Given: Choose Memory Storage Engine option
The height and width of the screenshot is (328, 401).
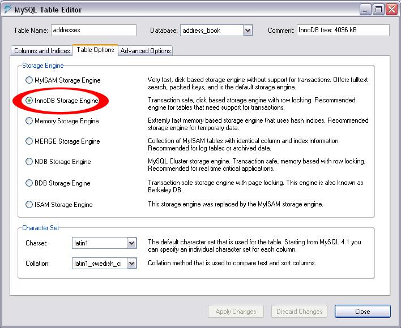Looking at the screenshot, I should tap(29, 120).
